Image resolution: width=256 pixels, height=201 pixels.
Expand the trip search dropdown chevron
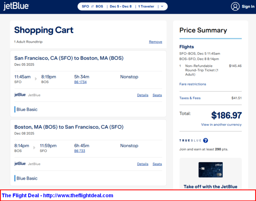point(162,6)
